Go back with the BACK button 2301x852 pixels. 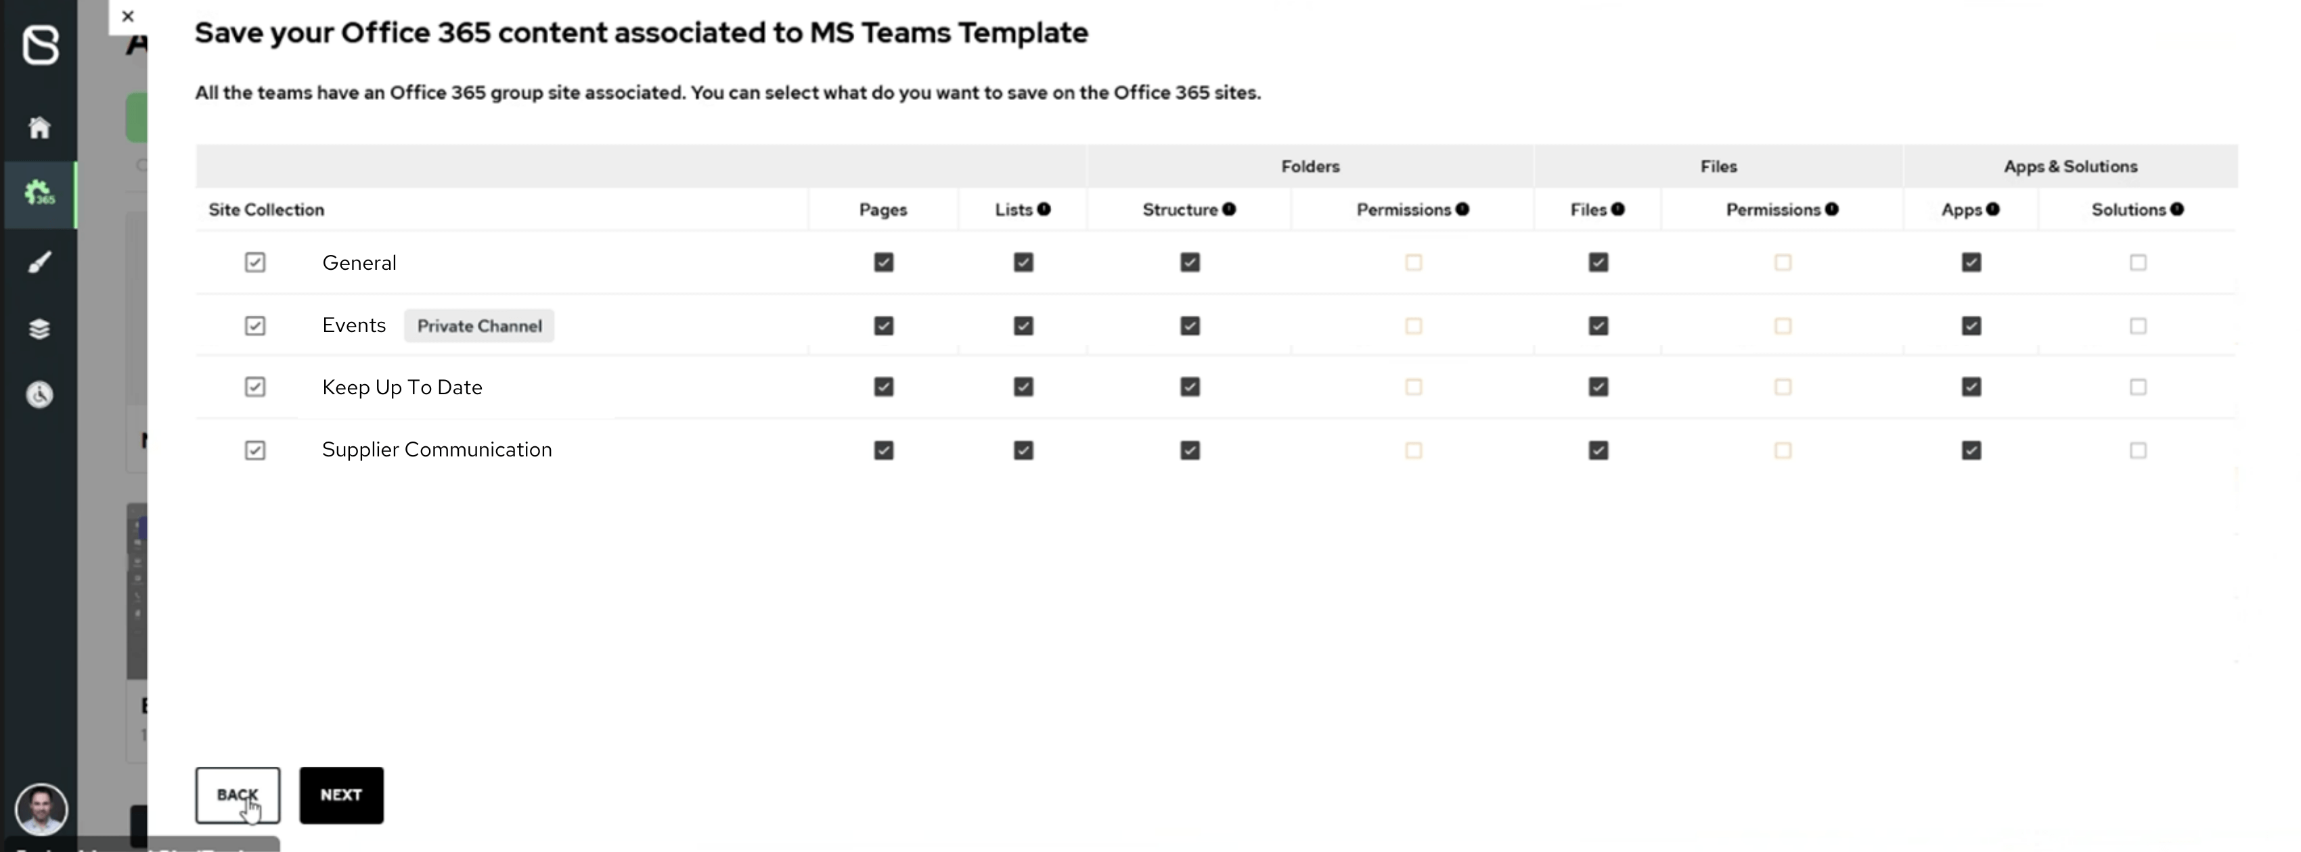pyautogui.click(x=238, y=795)
